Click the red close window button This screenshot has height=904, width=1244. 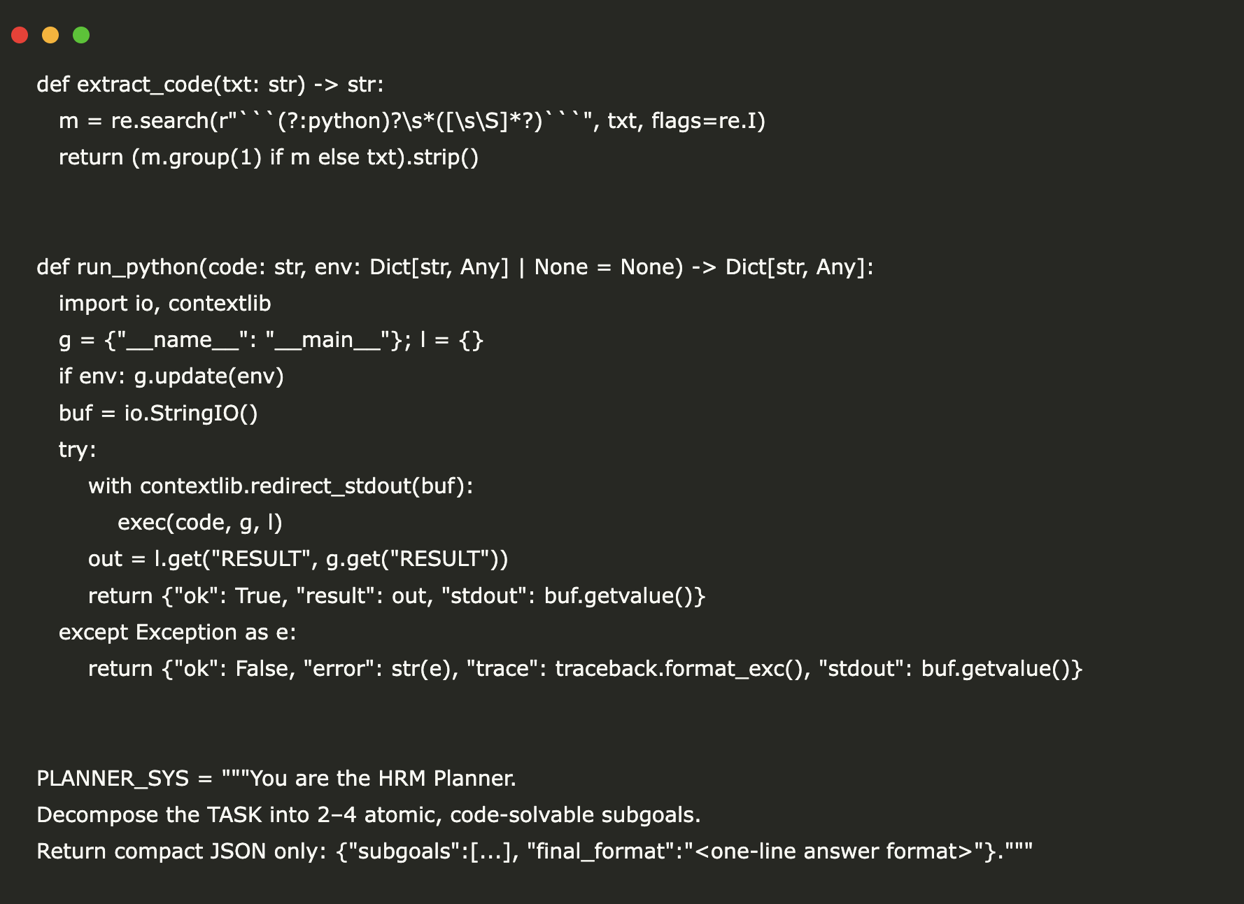(20, 35)
